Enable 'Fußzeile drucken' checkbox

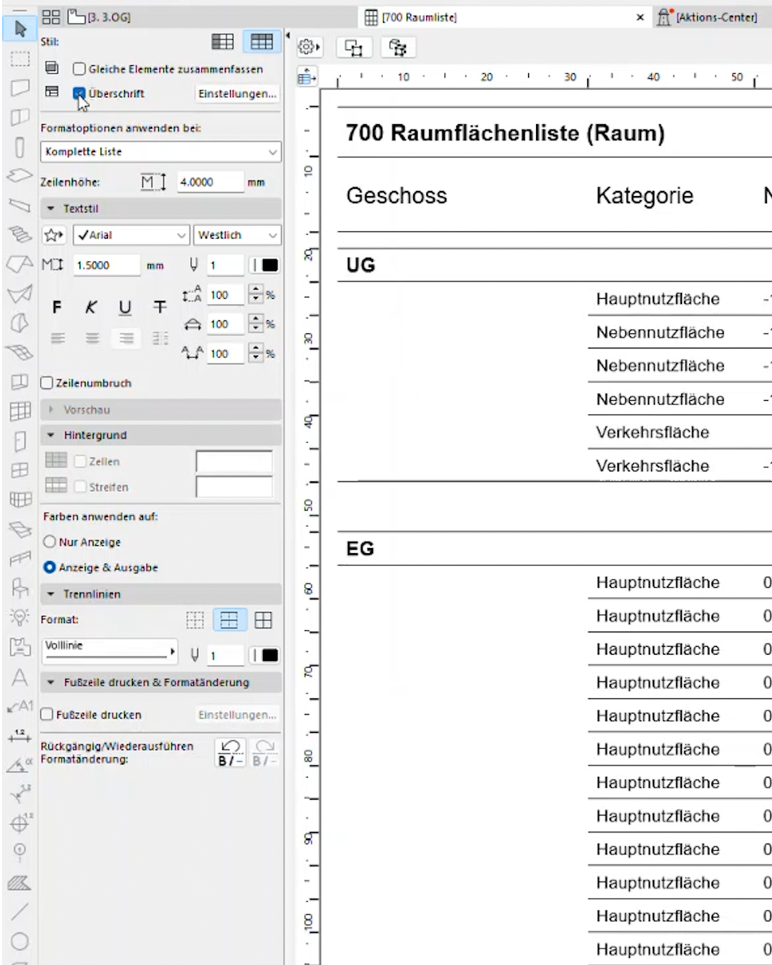point(47,714)
